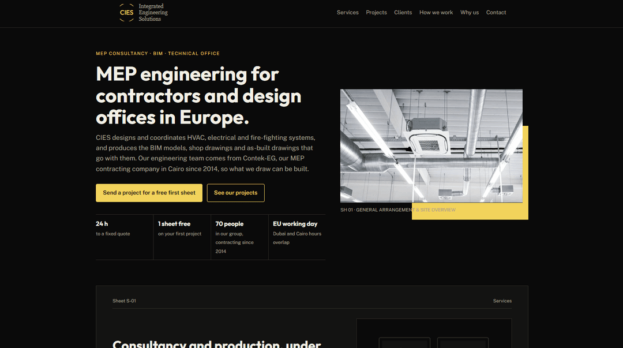
Task: Click the MEP Consultancy BIM Technical Office tagline
Action: point(157,53)
